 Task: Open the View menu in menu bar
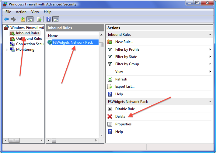click(x=35, y=12)
